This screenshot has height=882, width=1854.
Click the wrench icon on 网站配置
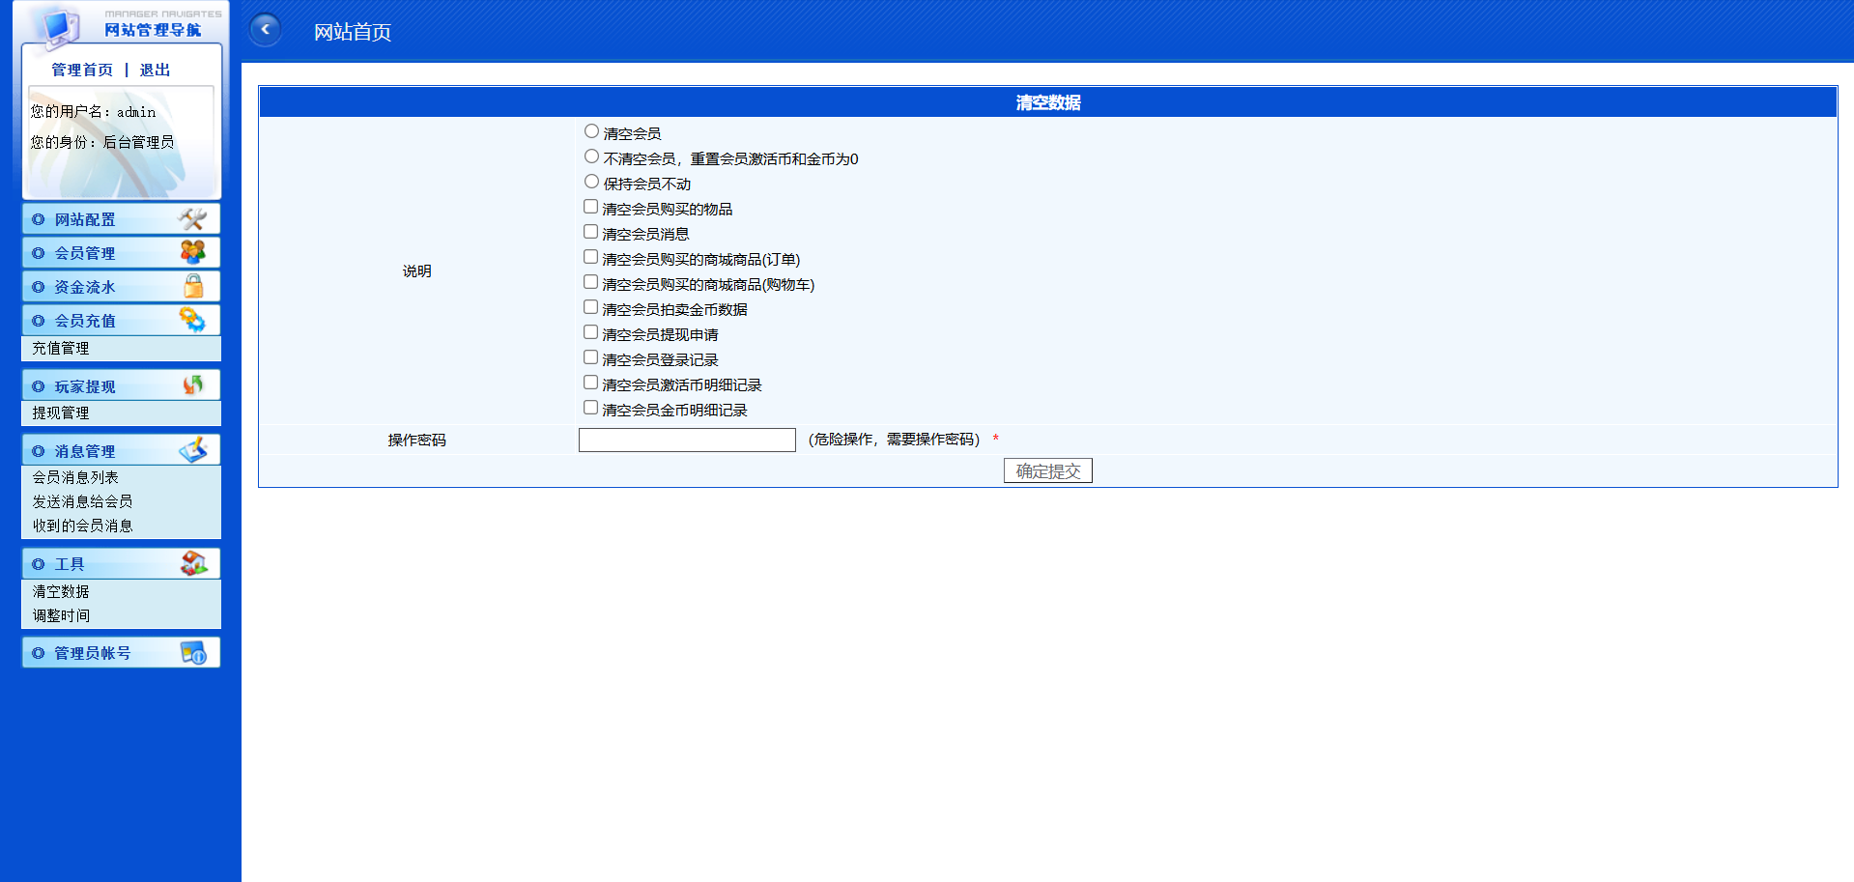(193, 219)
